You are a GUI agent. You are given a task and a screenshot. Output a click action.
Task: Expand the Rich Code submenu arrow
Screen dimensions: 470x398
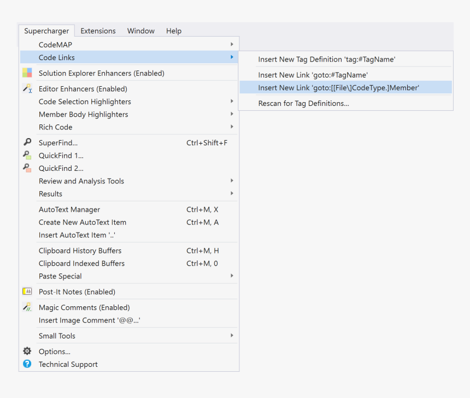[x=232, y=127]
